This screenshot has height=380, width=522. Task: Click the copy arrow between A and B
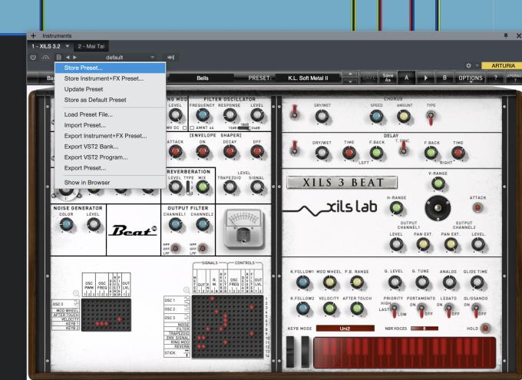(x=425, y=78)
